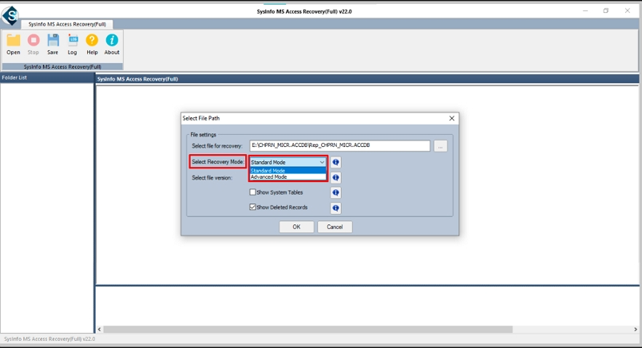Uncheck the Show Deleted Records checkbox
This screenshot has height=348, width=642.
tap(253, 208)
